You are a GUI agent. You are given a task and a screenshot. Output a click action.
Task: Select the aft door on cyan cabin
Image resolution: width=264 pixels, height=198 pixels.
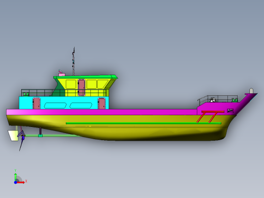[37, 103]
